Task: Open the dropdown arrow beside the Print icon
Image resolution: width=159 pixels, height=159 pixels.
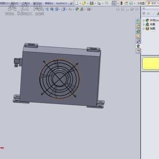Action: (x=103, y=3)
